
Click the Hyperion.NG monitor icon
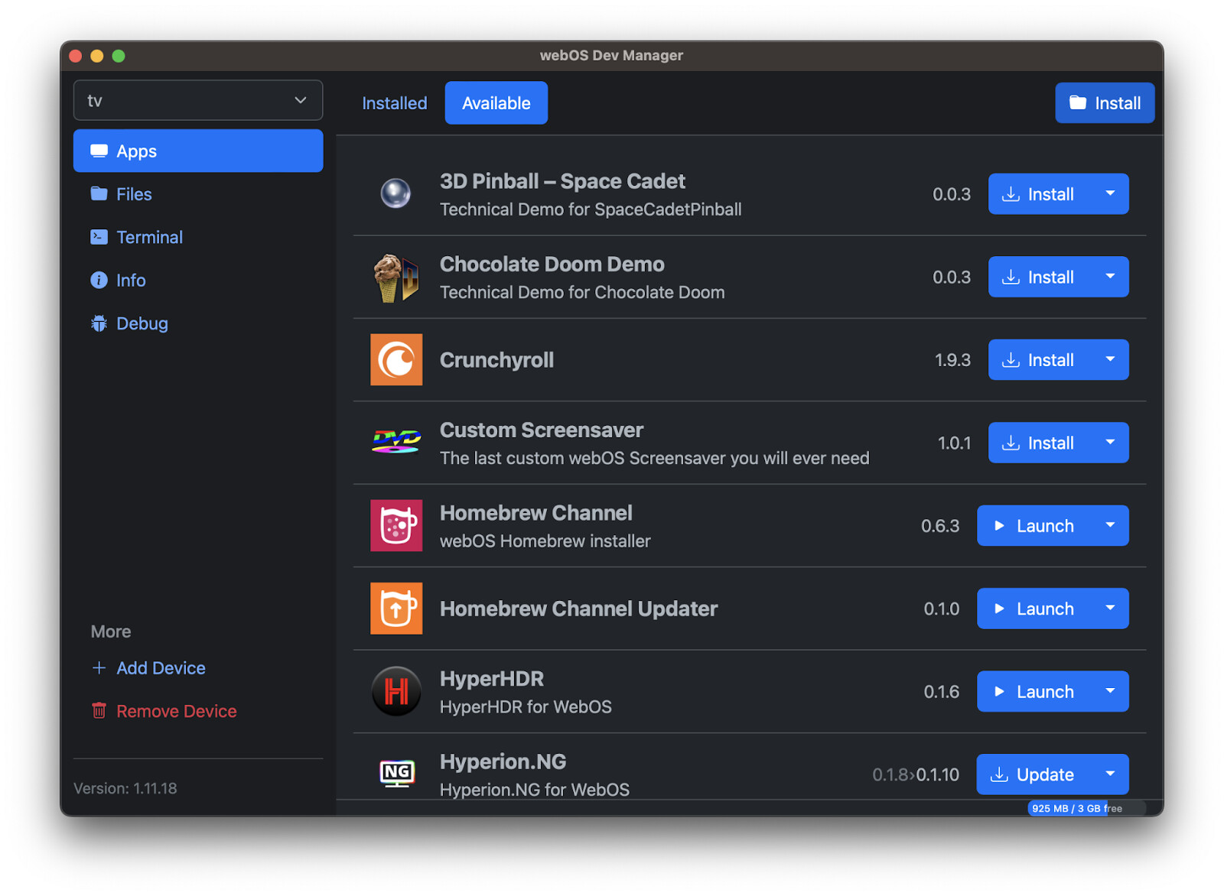click(x=396, y=773)
